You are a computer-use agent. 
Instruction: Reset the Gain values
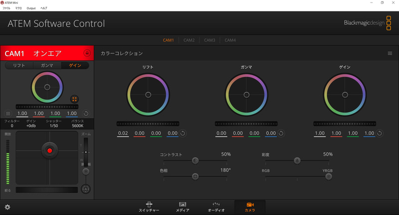[380, 133]
